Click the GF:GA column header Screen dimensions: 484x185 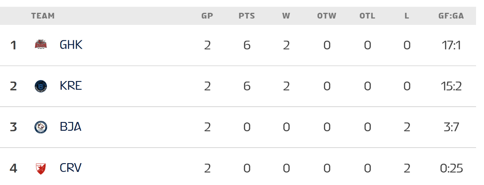[x=451, y=16]
